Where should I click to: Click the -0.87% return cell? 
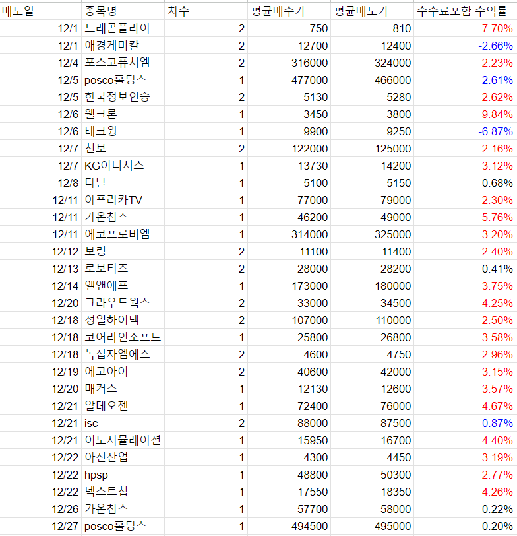465,423
